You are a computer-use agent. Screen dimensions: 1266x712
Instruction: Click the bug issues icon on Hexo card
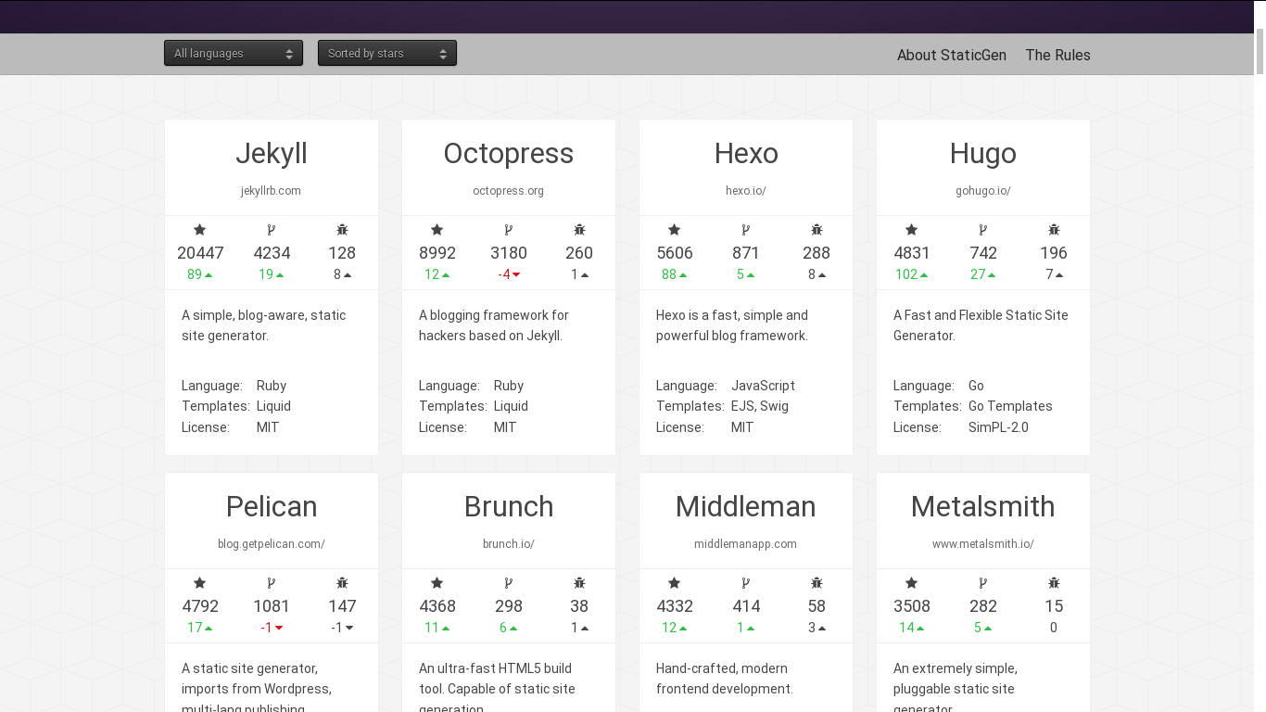817,230
